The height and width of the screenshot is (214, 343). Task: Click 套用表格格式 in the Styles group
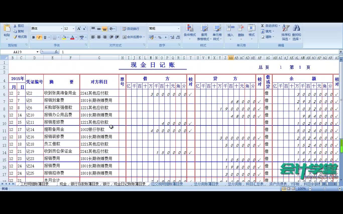pos(204,32)
